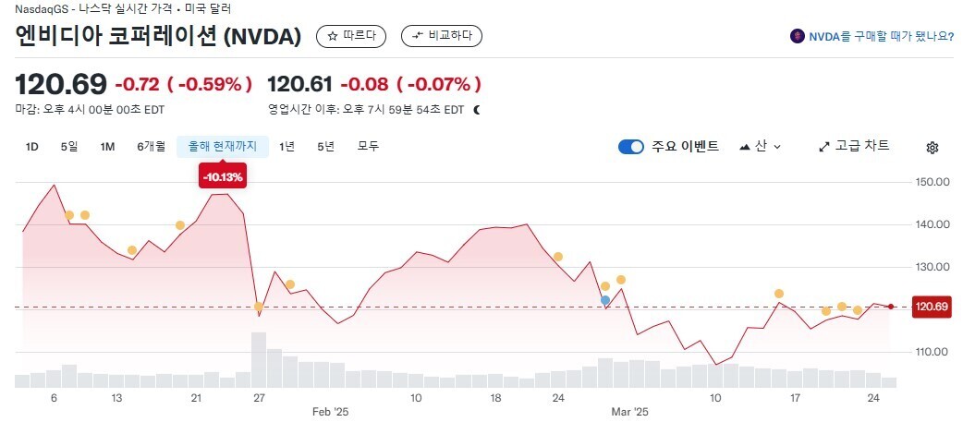Click the red -10.13% chart label

click(223, 176)
